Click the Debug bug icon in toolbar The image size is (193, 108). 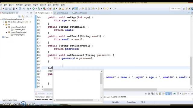28,9
